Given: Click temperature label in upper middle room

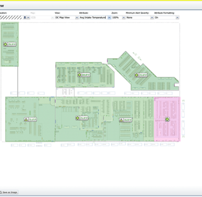Looking at the screenshot, I should click(x=86, y=75).
